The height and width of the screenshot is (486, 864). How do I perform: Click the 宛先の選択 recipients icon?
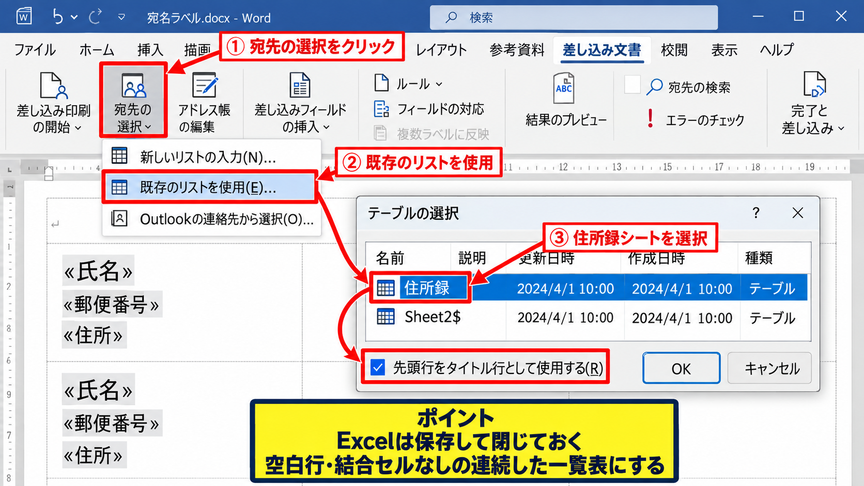[134, 85]
